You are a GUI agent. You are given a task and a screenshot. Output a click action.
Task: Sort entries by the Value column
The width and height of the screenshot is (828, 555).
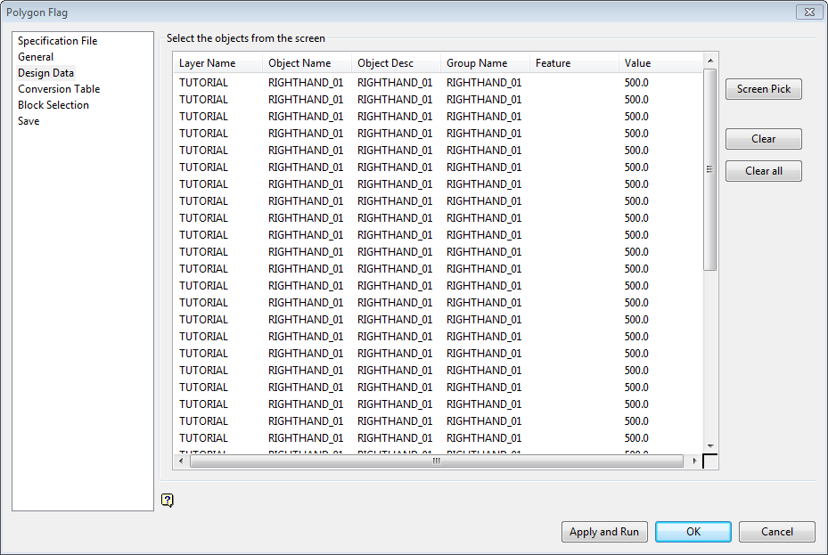637,62
